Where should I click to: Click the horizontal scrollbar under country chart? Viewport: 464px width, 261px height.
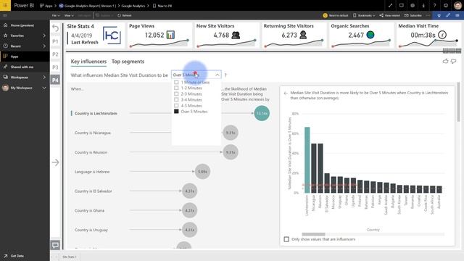(x=313, y=234)
